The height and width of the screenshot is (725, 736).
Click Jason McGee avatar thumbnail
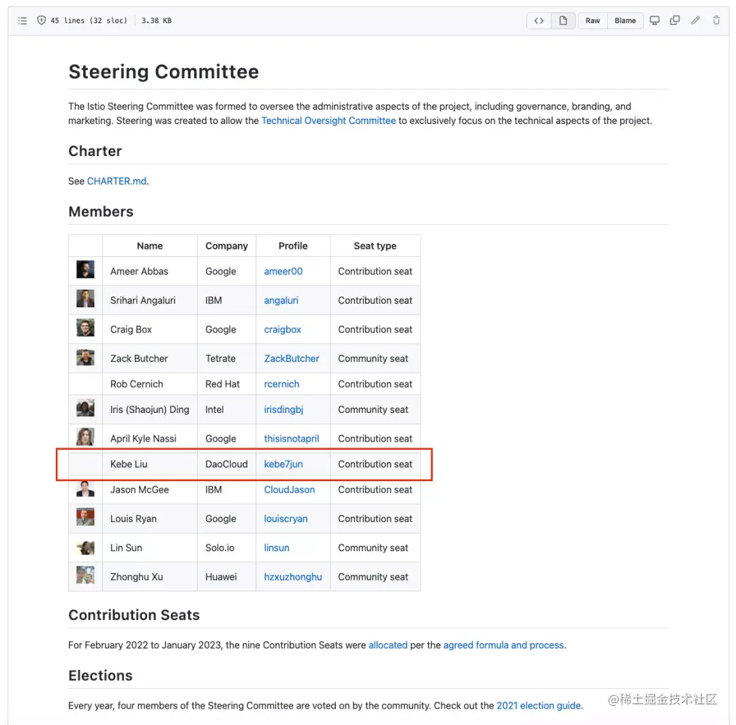(x=85, y=489)
